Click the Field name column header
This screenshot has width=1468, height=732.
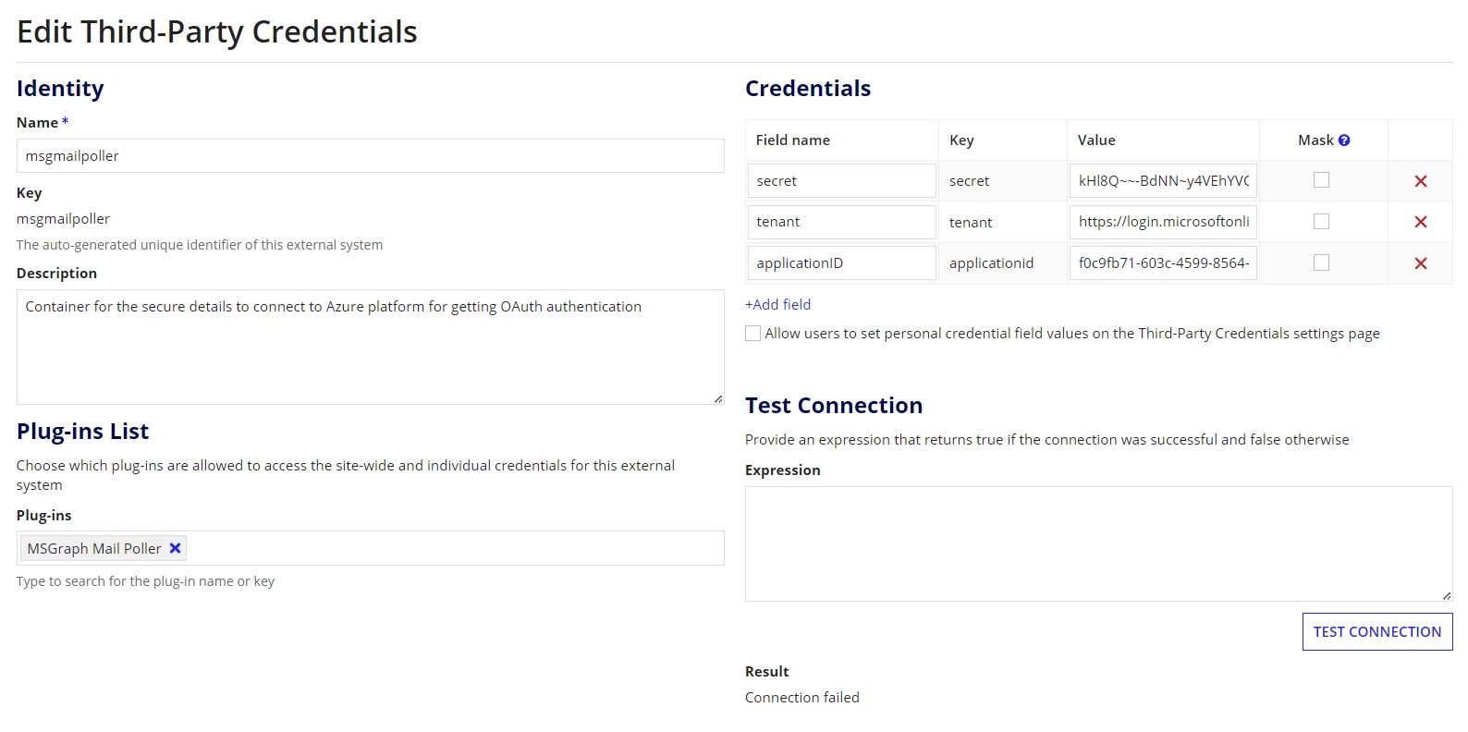tap(793, 140)
